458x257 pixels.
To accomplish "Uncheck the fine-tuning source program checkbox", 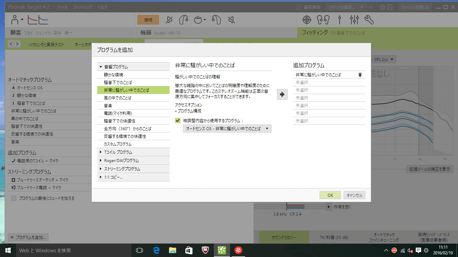I will point(178,120).
